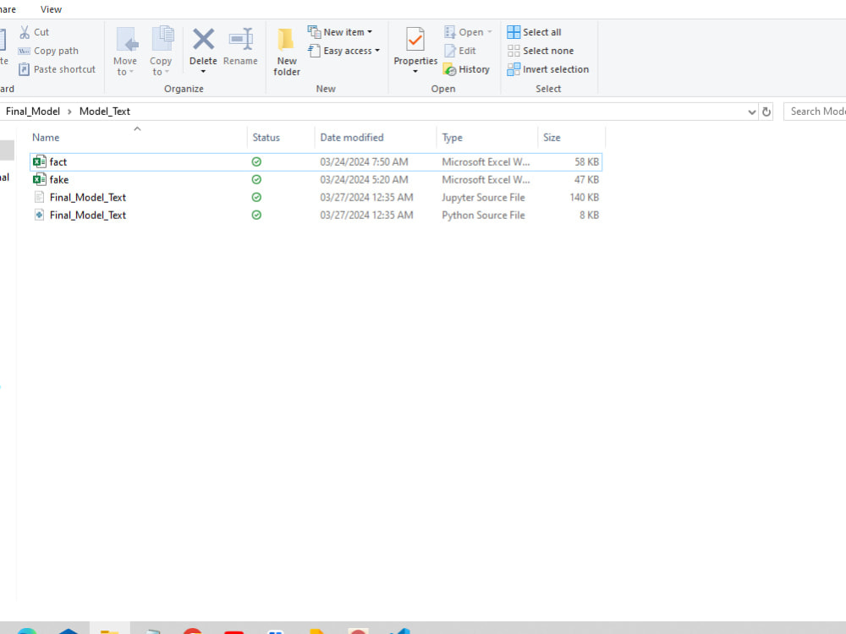Show file History

point(466,69)
